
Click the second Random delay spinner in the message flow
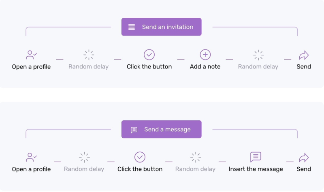click(196, 157)
